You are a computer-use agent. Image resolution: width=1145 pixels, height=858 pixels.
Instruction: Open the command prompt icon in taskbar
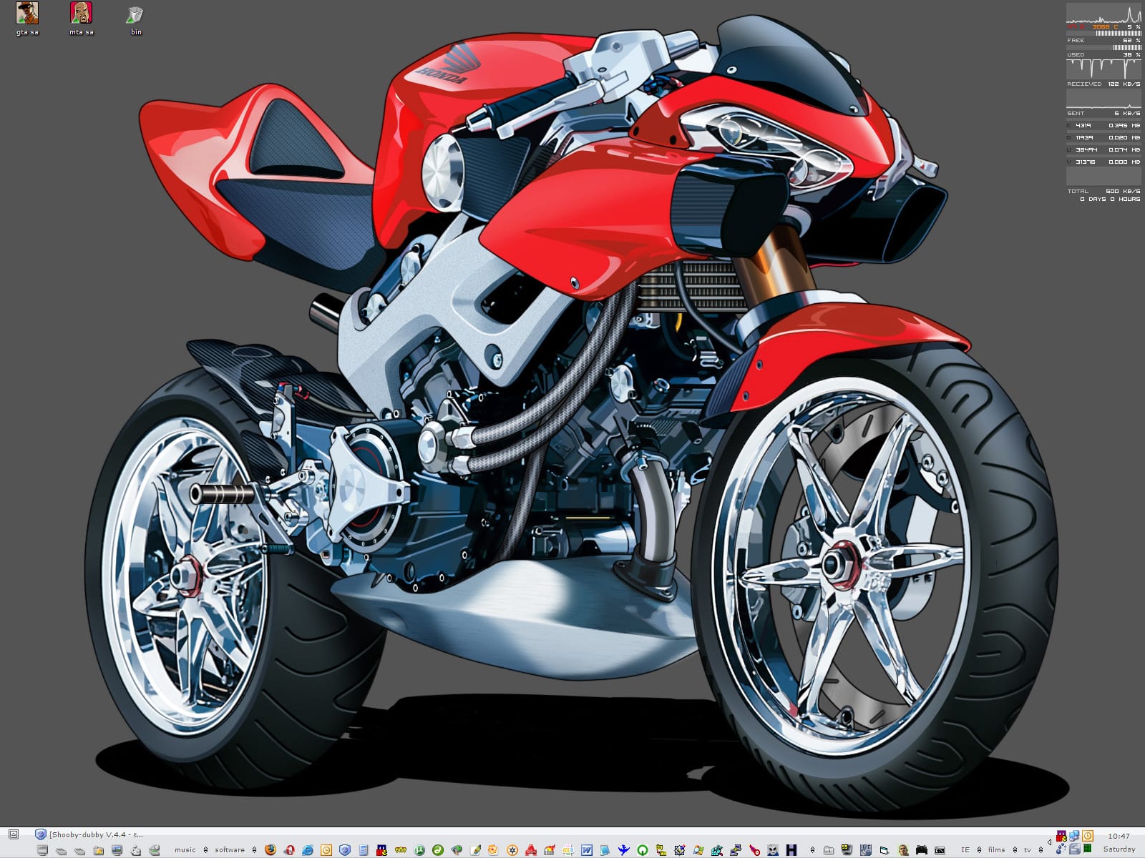coord(940,850)
